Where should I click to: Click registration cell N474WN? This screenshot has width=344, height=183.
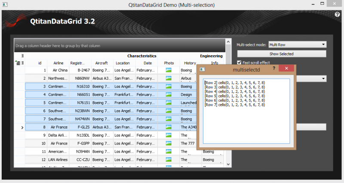tap(80, 119)
